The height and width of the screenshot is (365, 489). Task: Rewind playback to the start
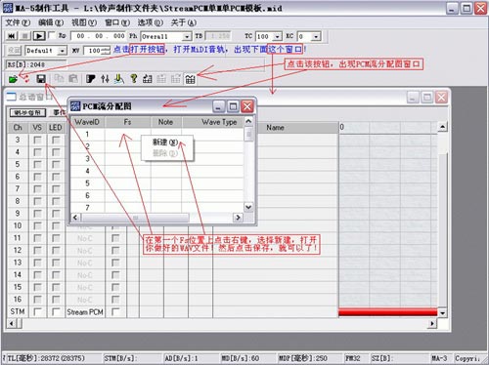point(12,36)
